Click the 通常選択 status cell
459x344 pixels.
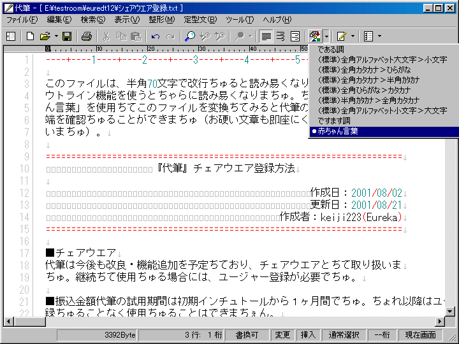pyautogui.click(x=344, y=335)
